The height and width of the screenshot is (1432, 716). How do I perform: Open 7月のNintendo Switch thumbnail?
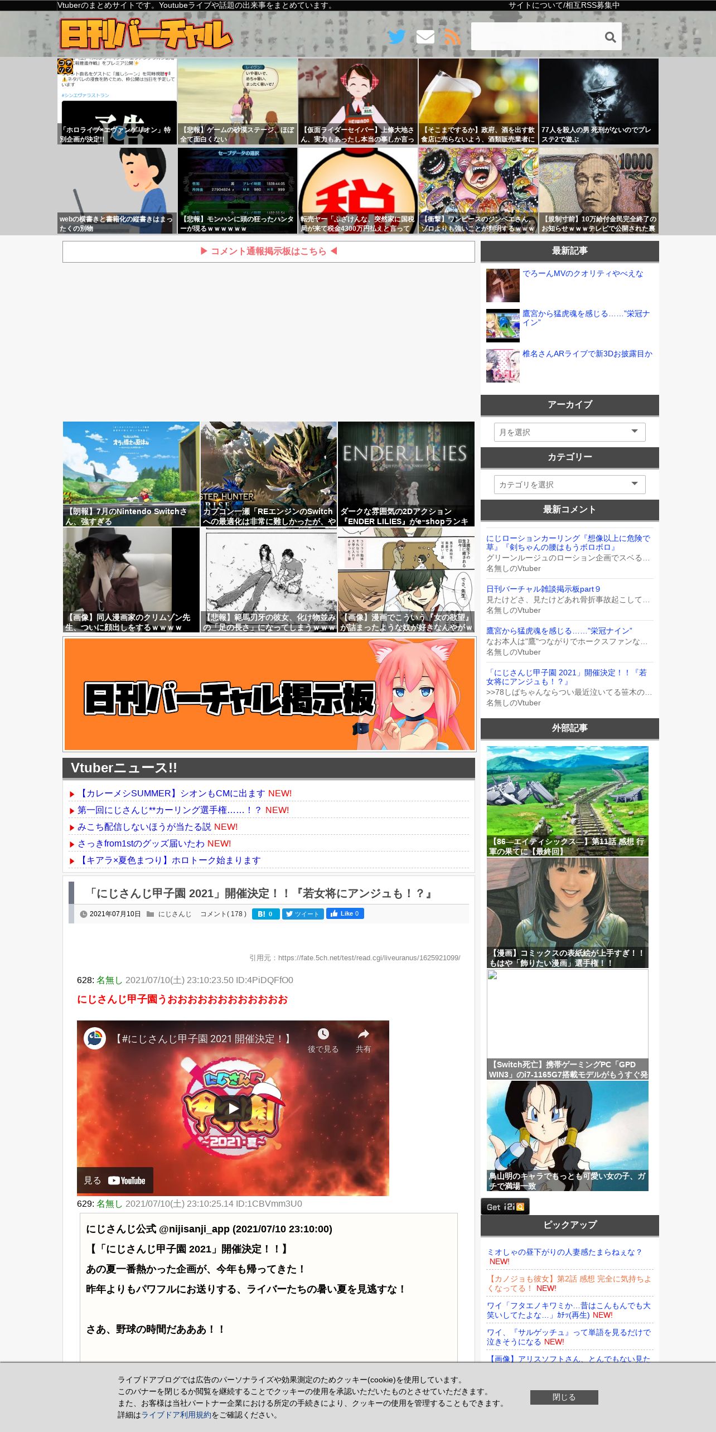click(131, 474)
